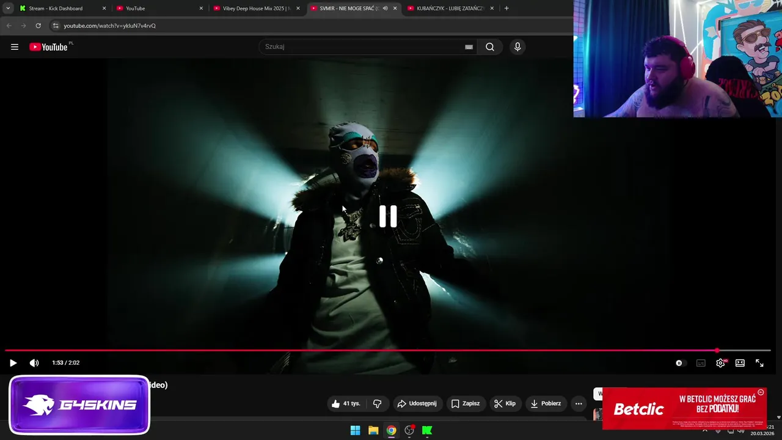
Task: Open File Explorer from taskbar
Action: (x=373, y=430)
